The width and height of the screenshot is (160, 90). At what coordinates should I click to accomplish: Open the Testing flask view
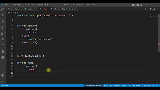click(x=3, y=40)
